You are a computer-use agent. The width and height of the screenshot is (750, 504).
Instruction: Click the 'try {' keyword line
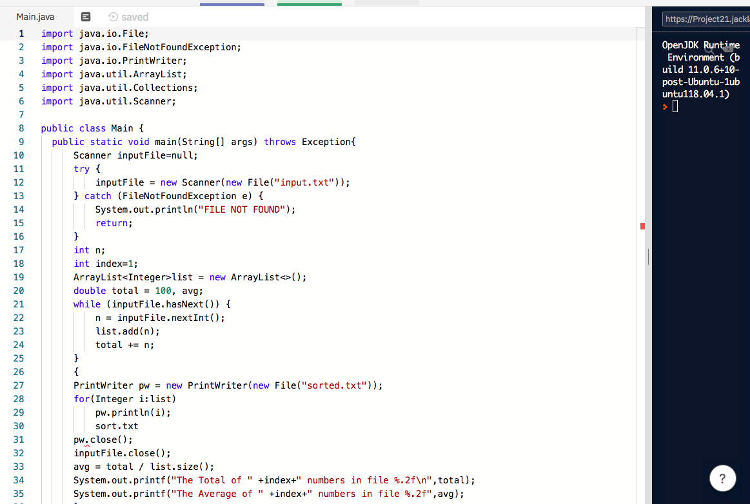(87, 170)
